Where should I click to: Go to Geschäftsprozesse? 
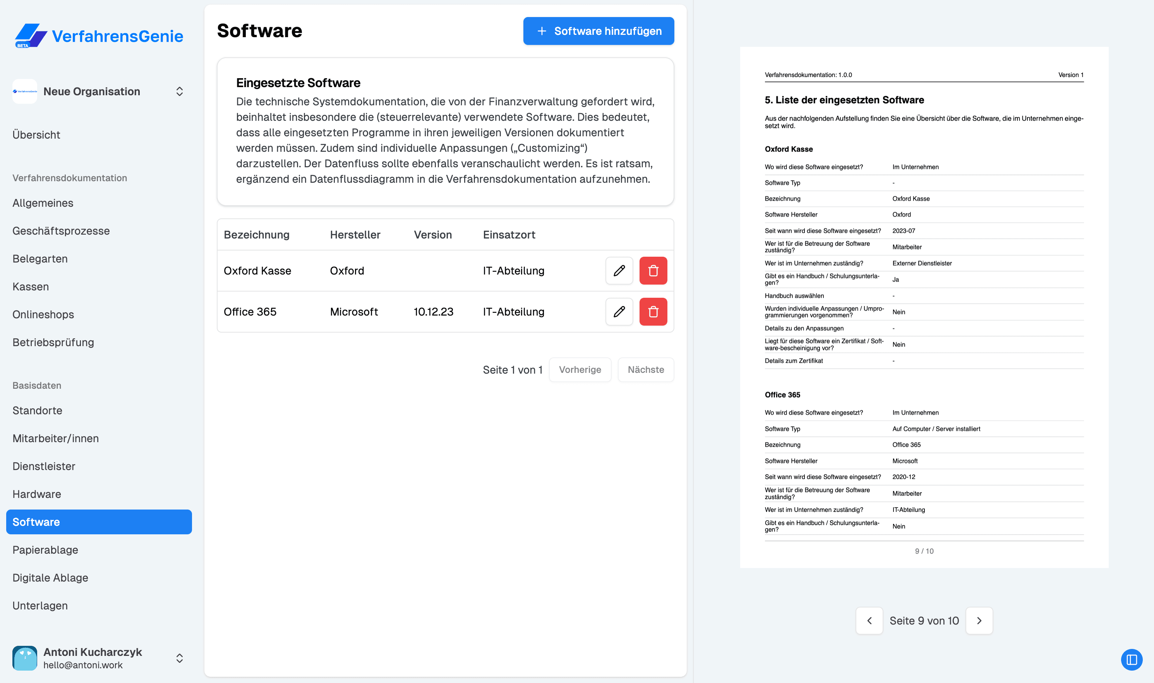[x=61, y=231]
